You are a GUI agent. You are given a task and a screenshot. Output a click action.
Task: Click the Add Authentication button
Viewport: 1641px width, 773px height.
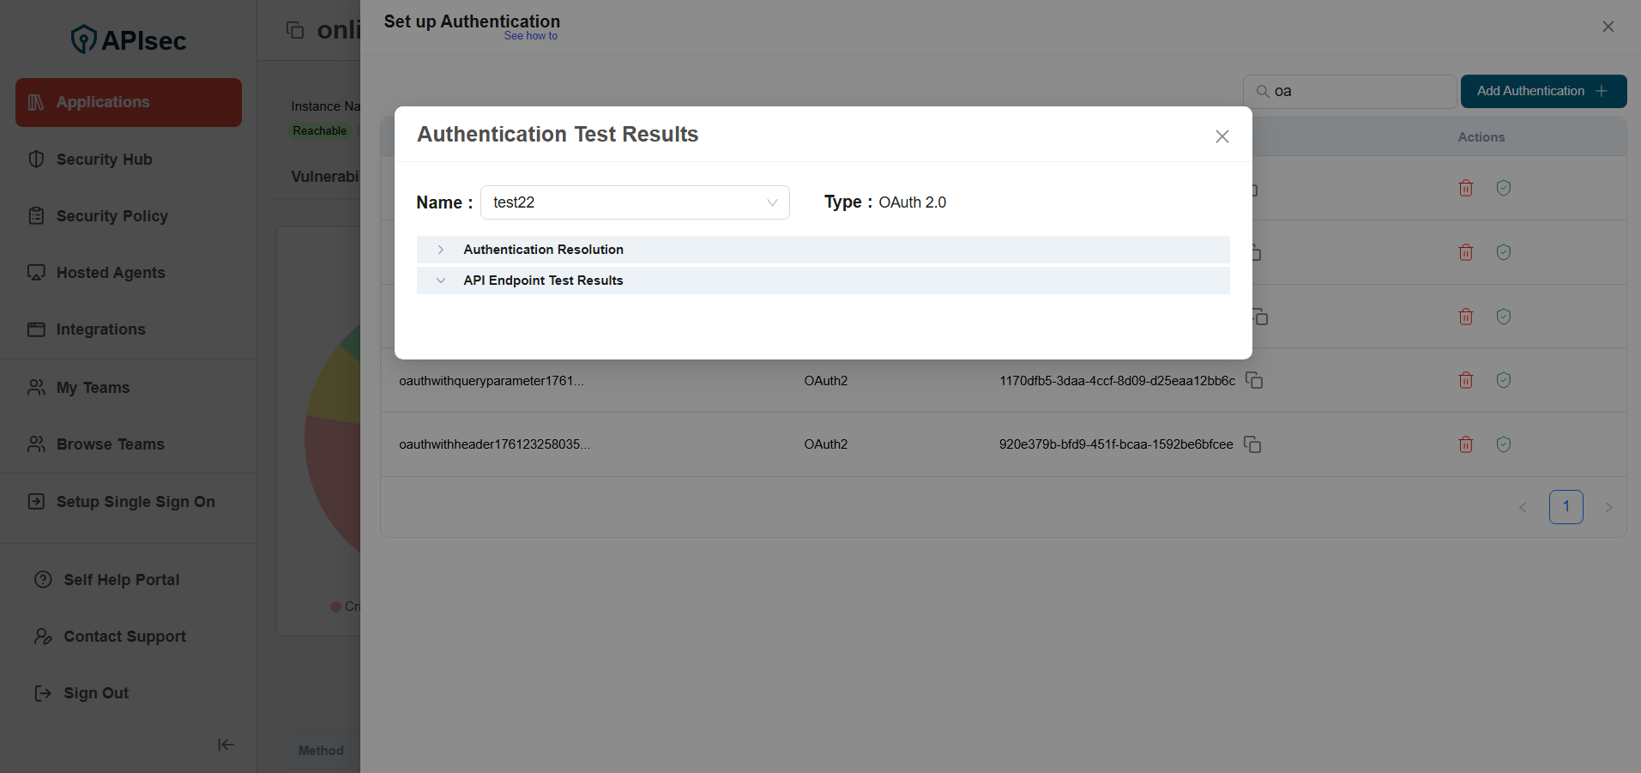point(1542,91)
